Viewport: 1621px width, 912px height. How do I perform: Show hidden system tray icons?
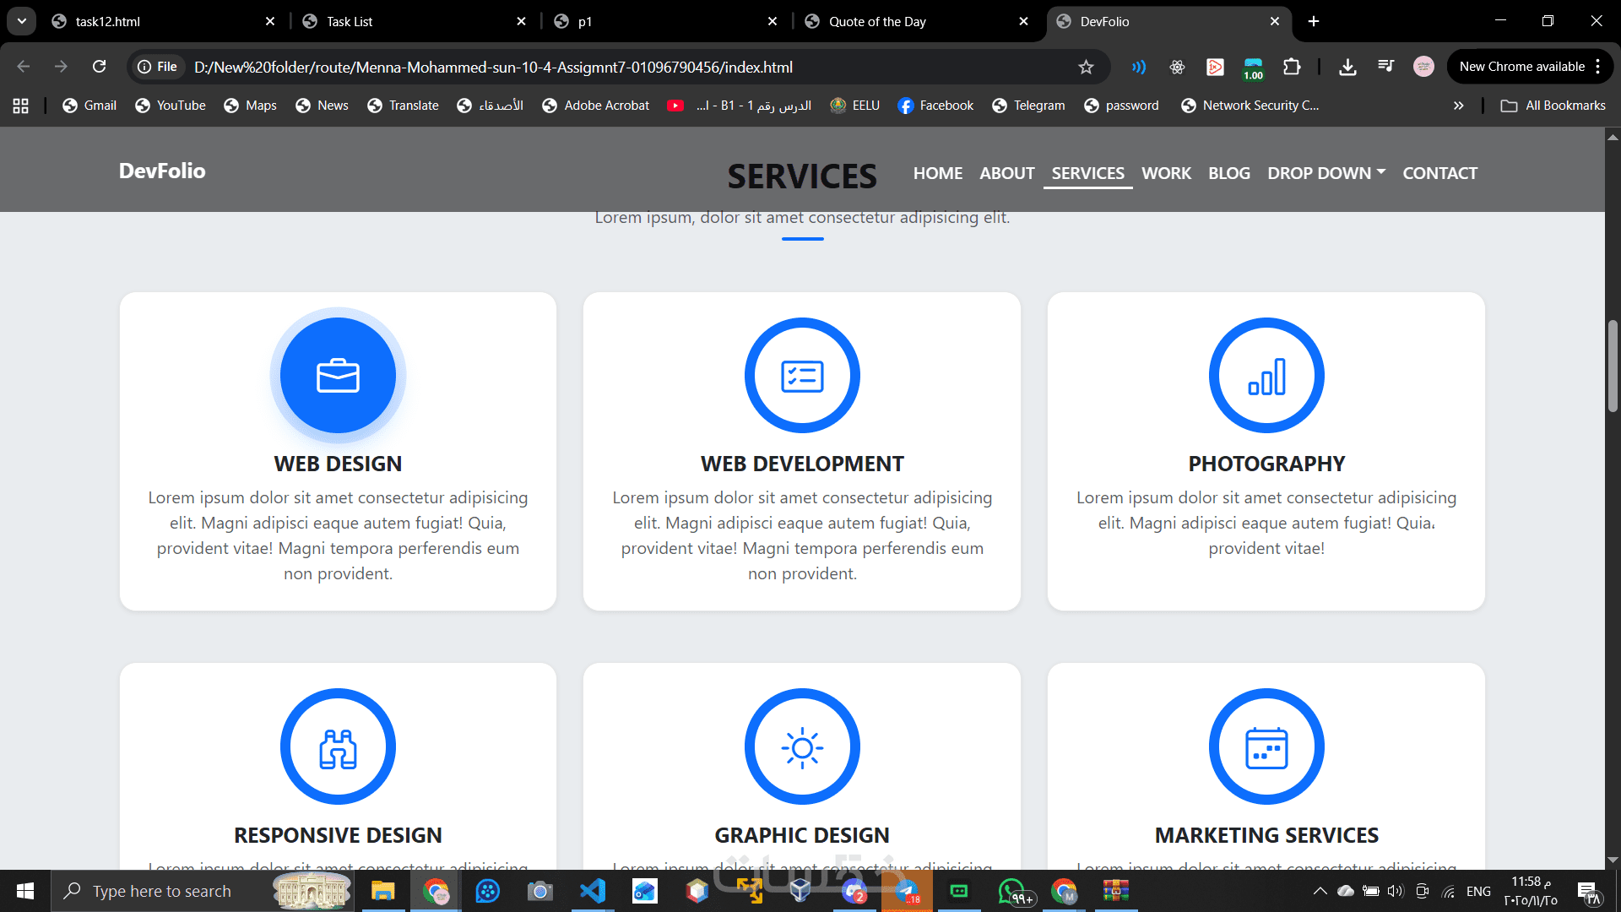(x=1320, y=891)
